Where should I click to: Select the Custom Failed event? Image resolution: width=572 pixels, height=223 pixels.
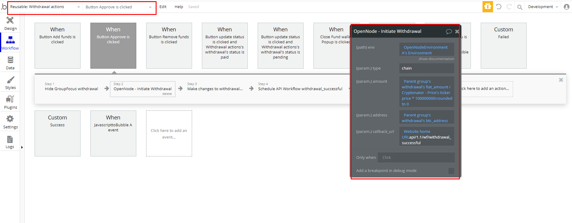tap(504, 46)
